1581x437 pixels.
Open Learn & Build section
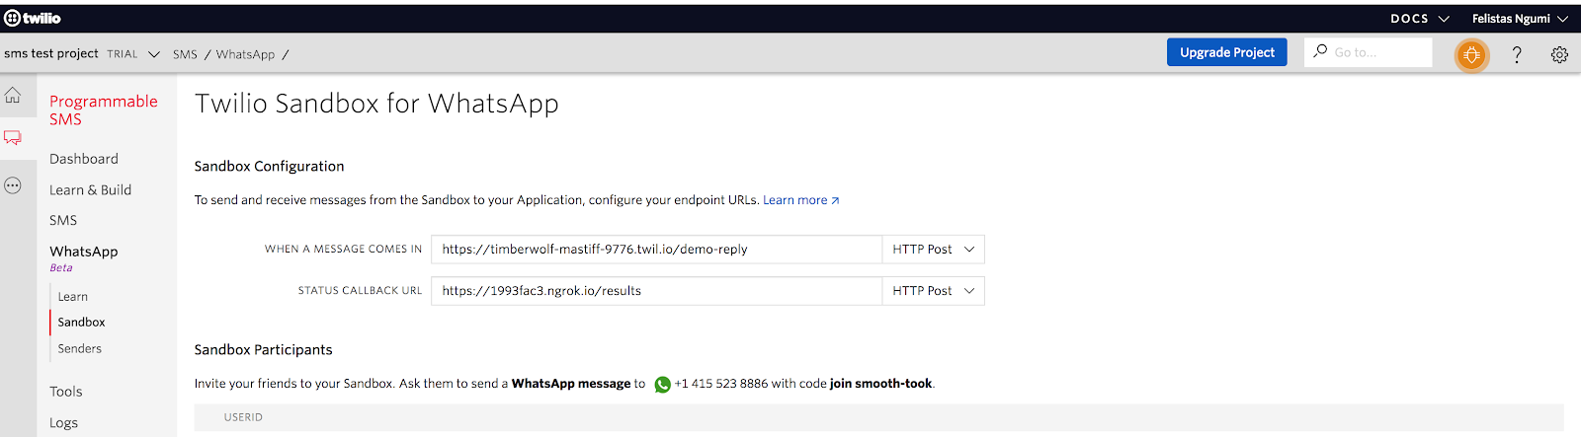tap(90, 190)
